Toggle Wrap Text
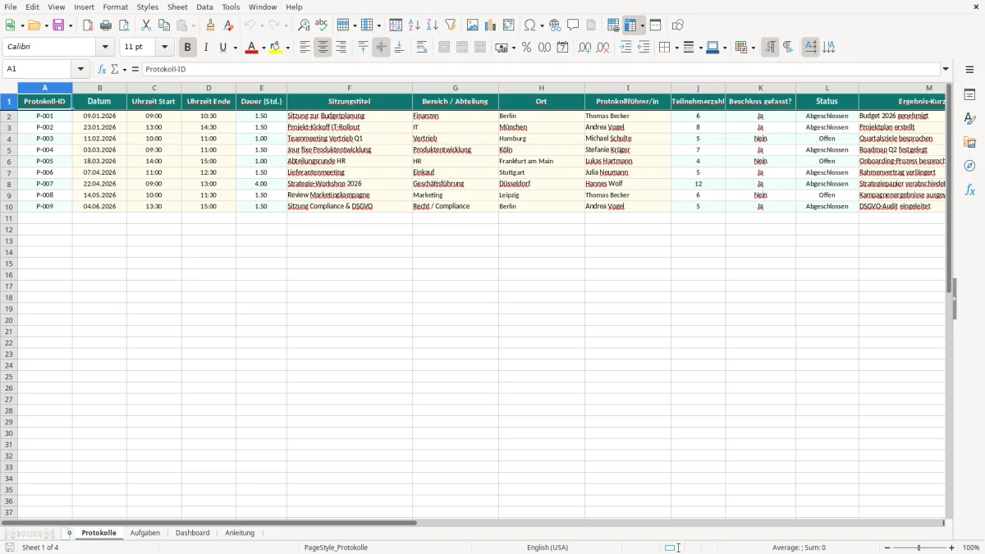Viewport: 985px width, 554px height. tap(422, 48)
